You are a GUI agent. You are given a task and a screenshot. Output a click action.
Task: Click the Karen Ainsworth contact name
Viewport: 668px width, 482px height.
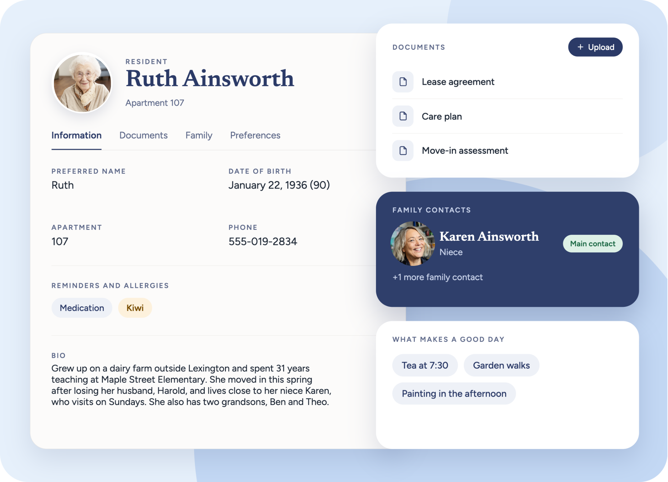point(489,237)
